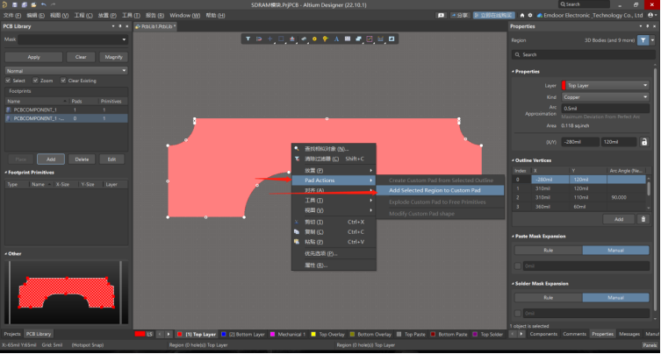Switch to the Projects tab
The height and width of the screenshot is (354, 661).
11,334
